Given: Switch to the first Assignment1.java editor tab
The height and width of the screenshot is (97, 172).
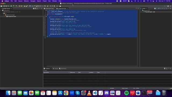Looking at the screenshot, I should coord(49,9).
